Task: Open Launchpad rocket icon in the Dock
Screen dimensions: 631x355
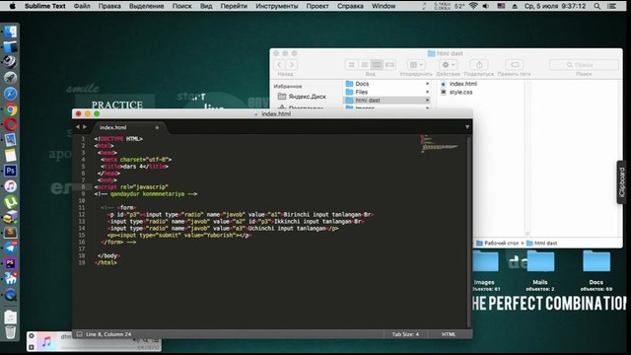Action: pos(11,78)
